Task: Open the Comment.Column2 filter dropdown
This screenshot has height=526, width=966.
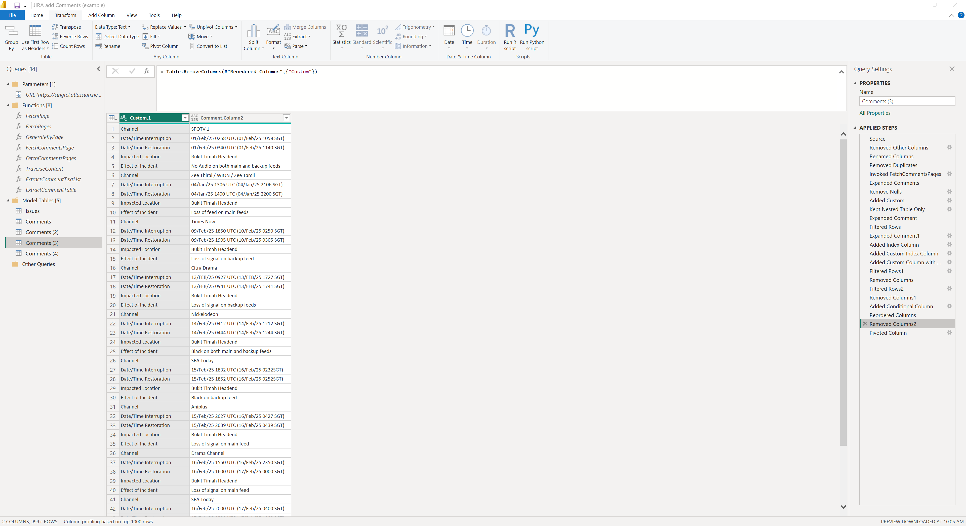Action: point(287,118)
